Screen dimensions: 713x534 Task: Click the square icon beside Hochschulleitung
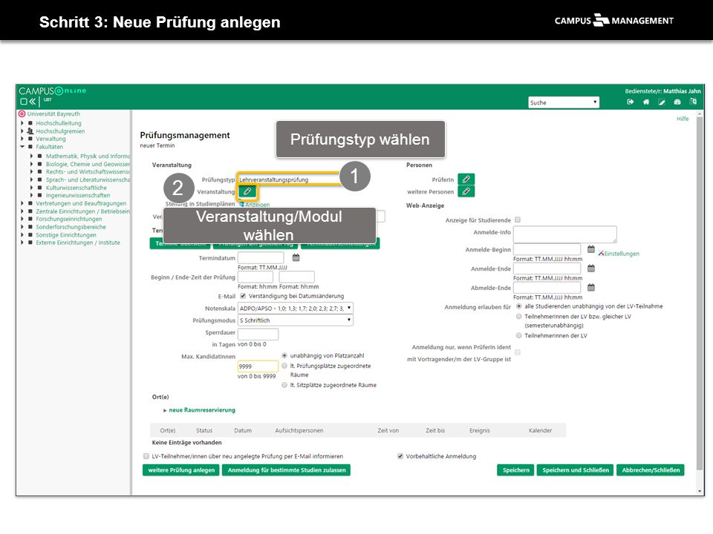point(30,123)
